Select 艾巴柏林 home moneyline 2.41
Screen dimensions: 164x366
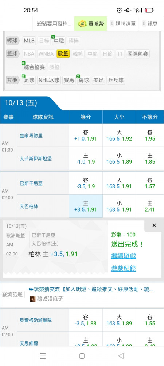pyautogui.click(x=150, y=206)
